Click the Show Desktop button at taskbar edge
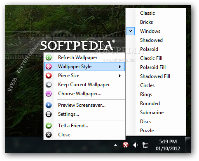 pos(188,145)
